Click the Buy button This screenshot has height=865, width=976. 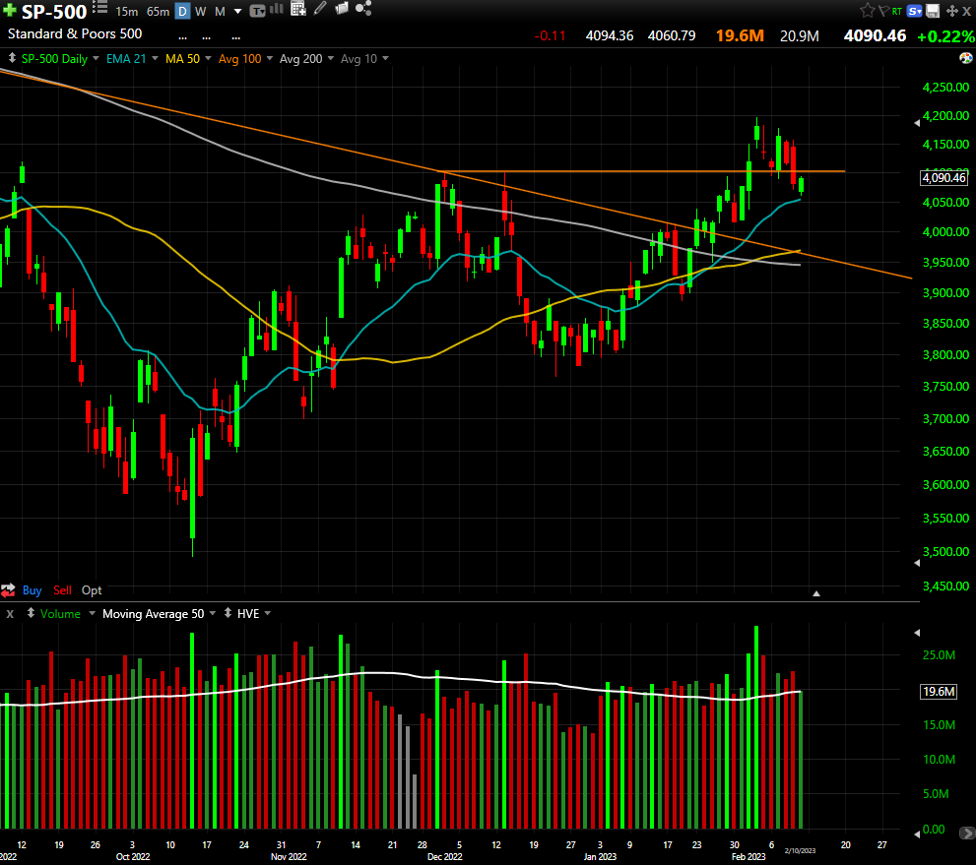[x=32, y=590]
